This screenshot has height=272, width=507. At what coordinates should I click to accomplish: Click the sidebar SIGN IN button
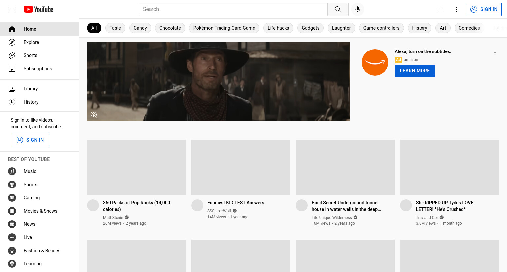30,140
